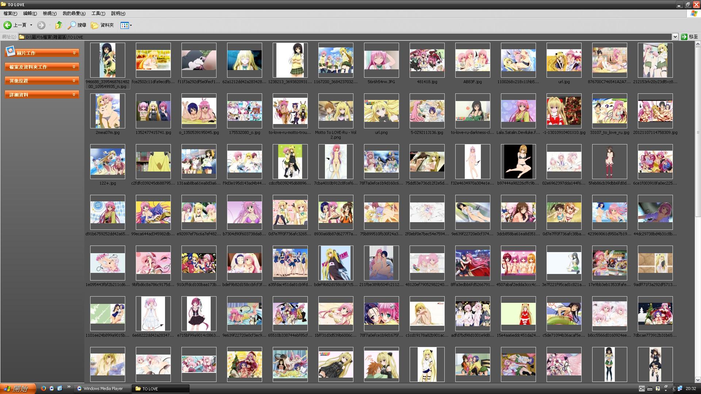Click the selected file name 946688_339546876148200_109549935_n.jpg

pos(108,84)
